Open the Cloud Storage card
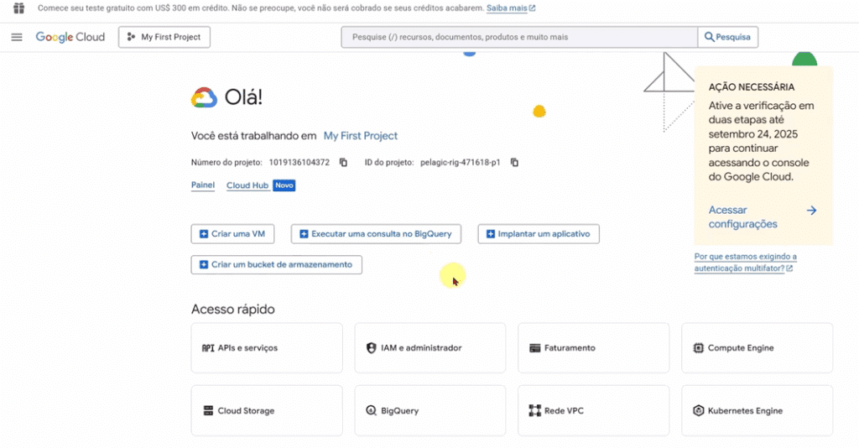 click(x=267, y=411)
